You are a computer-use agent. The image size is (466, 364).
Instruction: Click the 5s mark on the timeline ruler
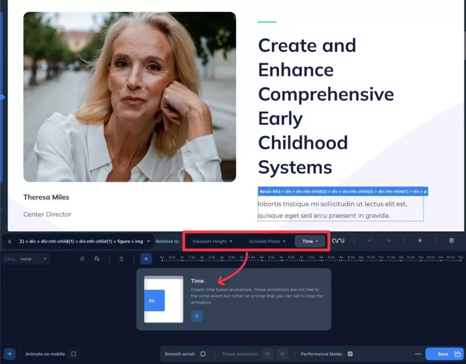(262, 258)
